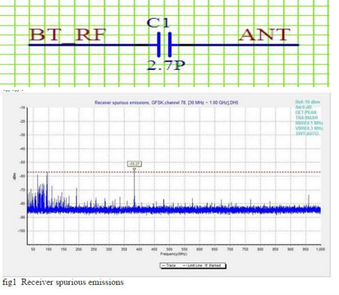
Task: Click the 'Marked' legend entry
Action: point(213,265)
